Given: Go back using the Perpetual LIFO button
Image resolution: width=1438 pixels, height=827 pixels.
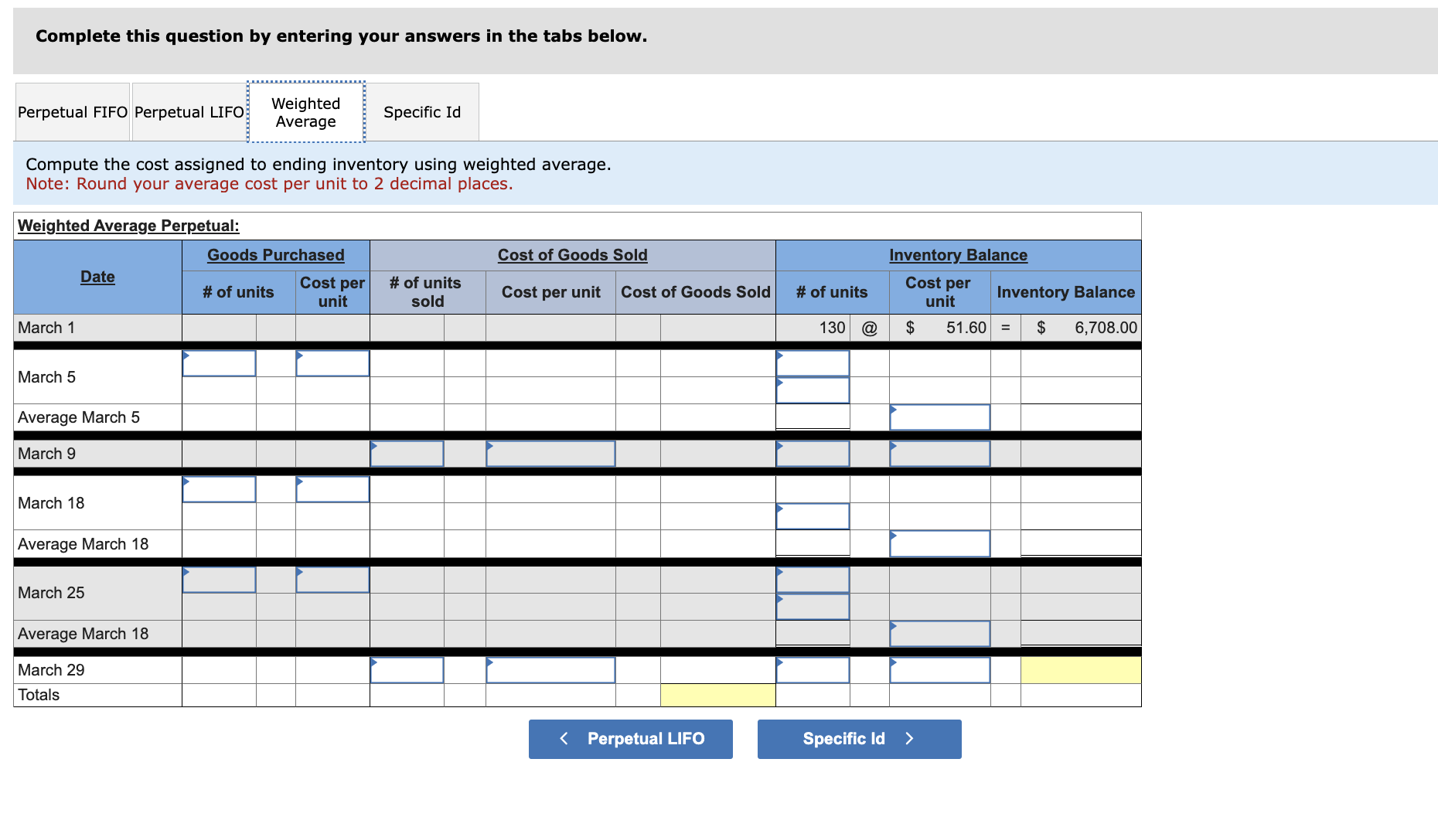Looking at the screenshot, I should tap(631, 739).
